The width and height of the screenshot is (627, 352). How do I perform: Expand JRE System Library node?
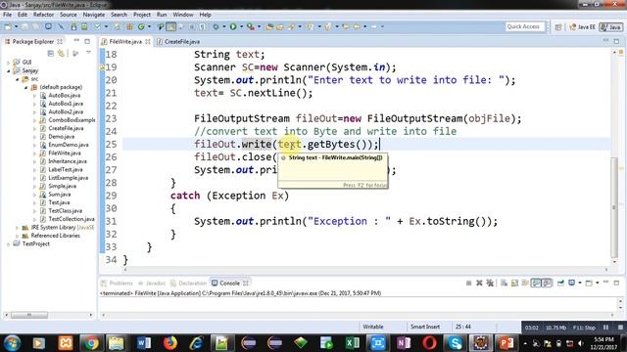[x=18, y=228]
